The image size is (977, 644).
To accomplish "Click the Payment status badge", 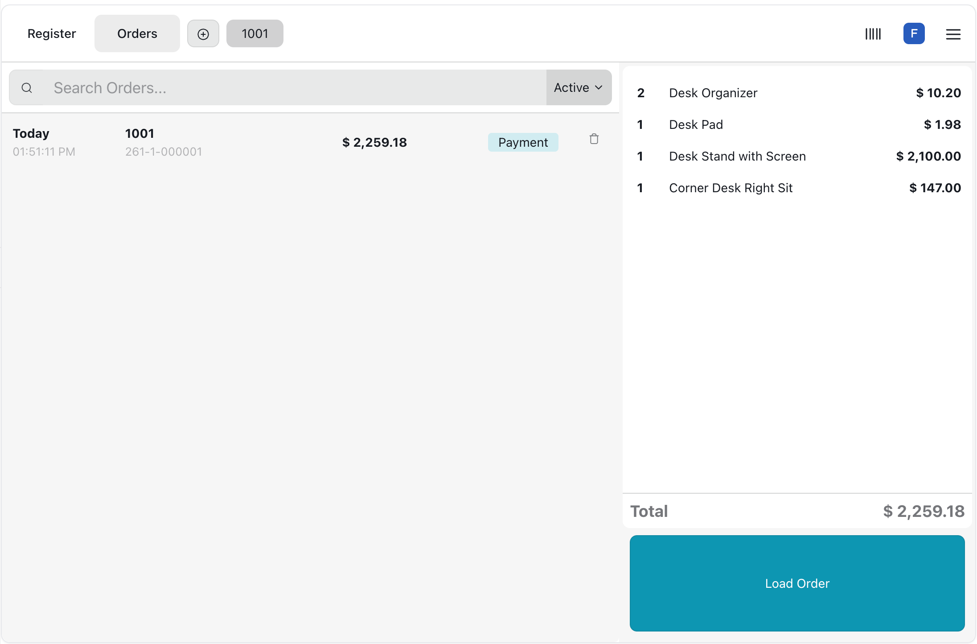I will click(x=523, y=142).
